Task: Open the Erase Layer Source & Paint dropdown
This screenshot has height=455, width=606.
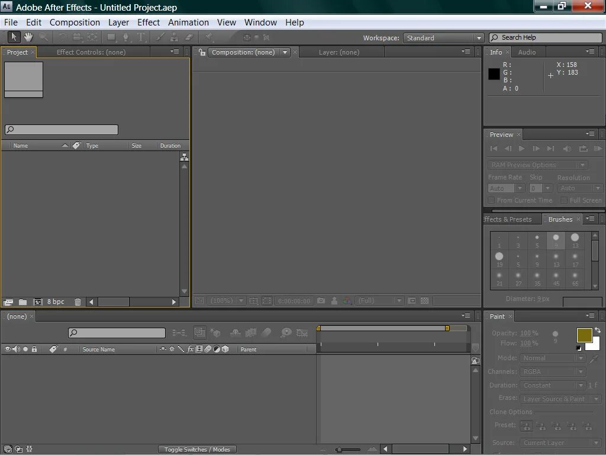Action: pyautogui.click(x=560, y=399)
